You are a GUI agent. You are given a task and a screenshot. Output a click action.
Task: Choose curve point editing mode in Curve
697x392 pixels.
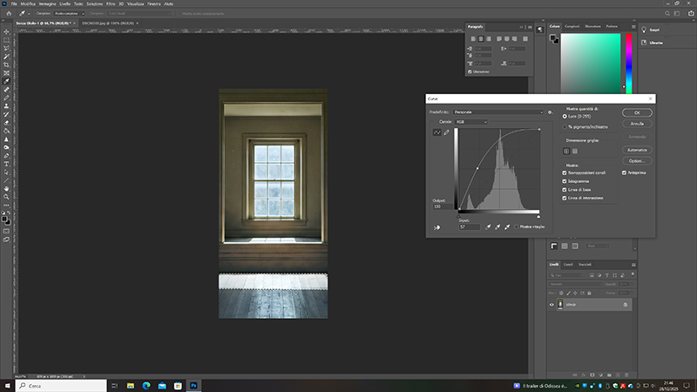click(x=437, y=132)
